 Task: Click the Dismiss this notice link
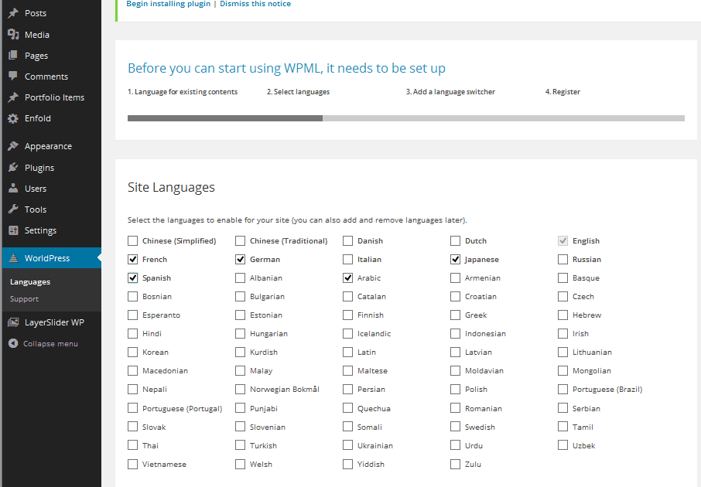click(255, 4)
